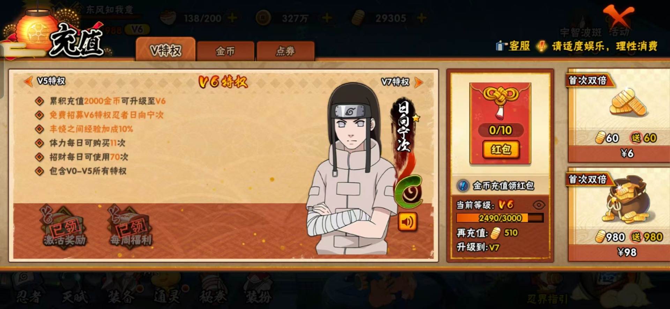Toggle the eye icon beside current level
Screen dimensions: 670x309
(x=539, y=205)
